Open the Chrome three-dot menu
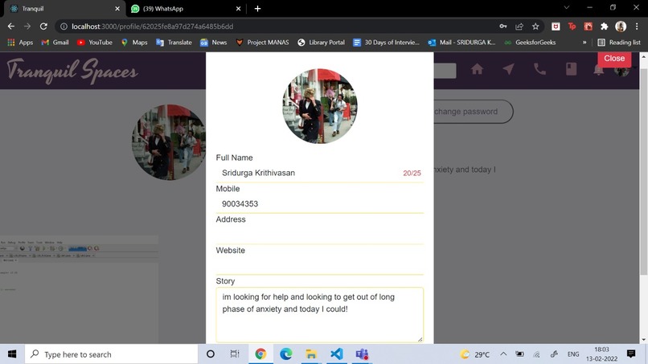Image resolution: width=648 pixels, height=364 pixels. [x=637, y=27]
